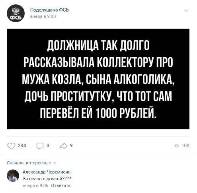Screen dimensions: 197x193
Task: Open the post timestamp вчера в 9:00
Action: pyautogui.click(x=43, y=16)
